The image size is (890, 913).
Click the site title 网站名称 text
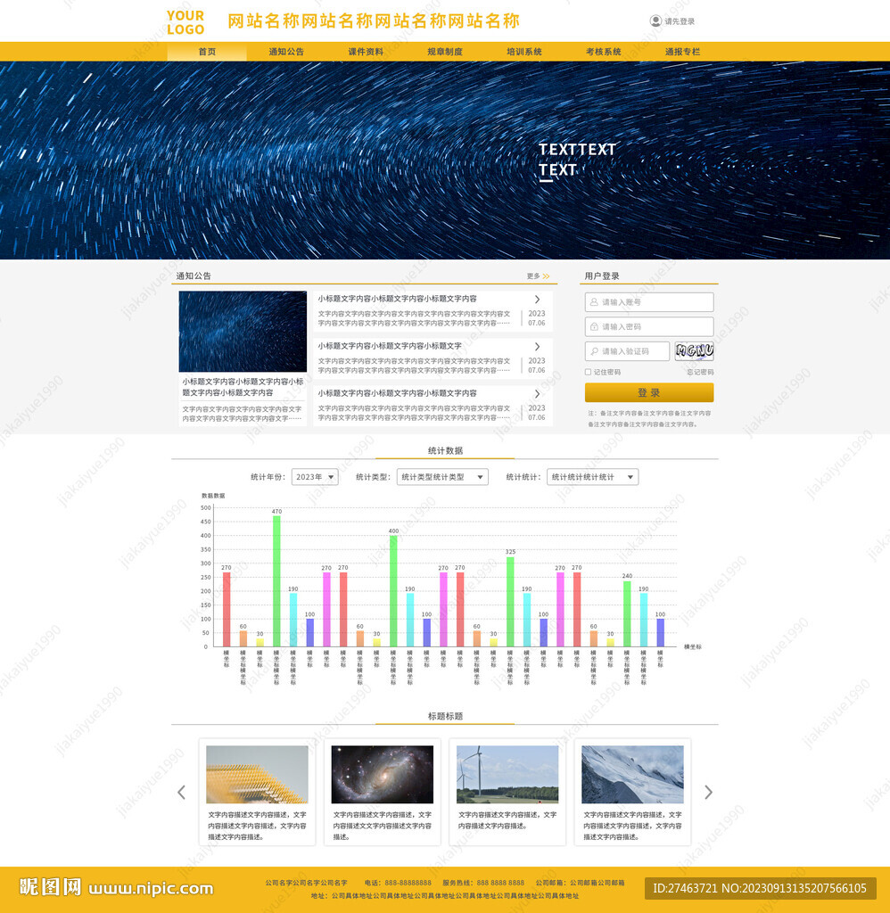[x=374, y=21]
